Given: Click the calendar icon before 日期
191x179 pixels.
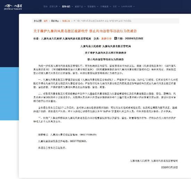Looking at the screenshot, I should click(x=116, y=38).
